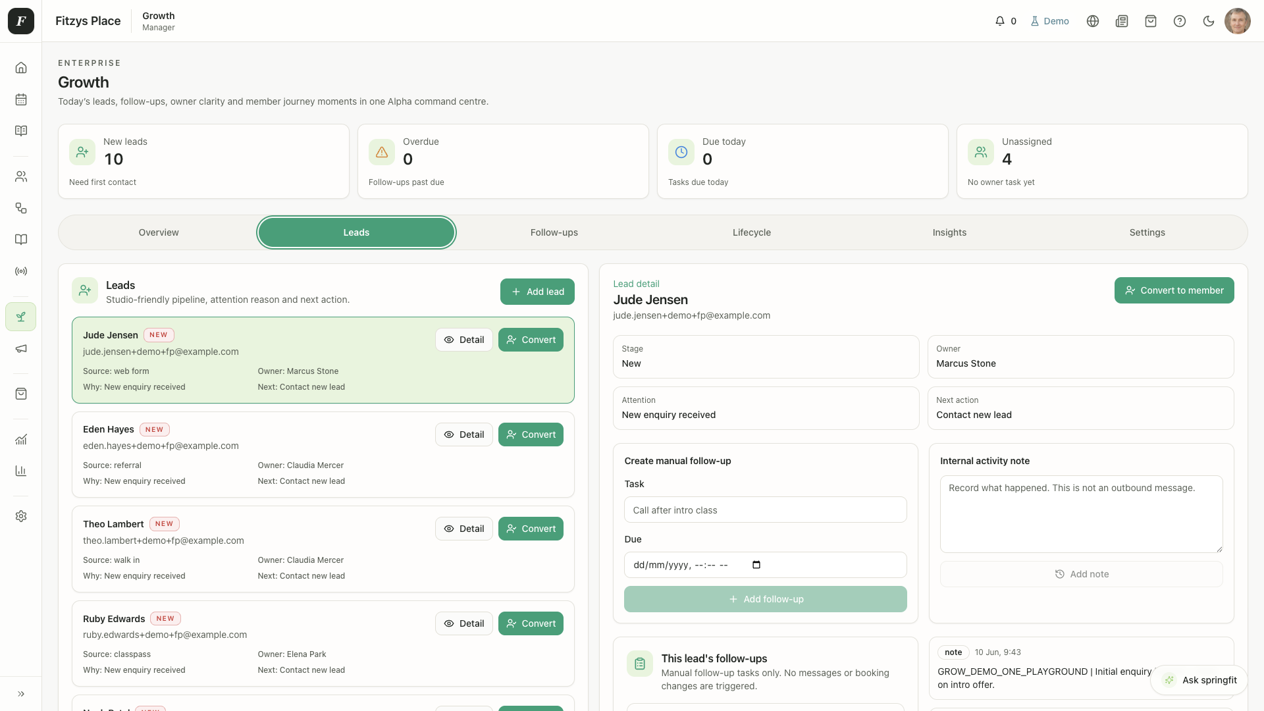Viewport: 1264px width, 711px height.
Task: Switch to the Settings tab
Action: [1147, 232]
